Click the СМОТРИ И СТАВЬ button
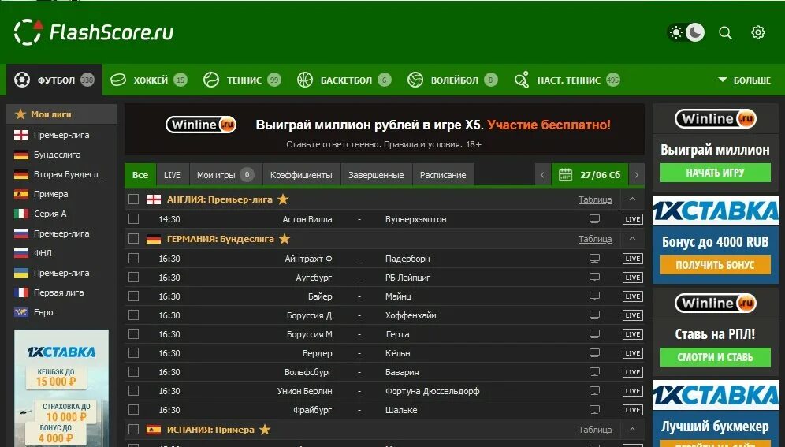The width and height of the screenshot is (785, 447). tap(716, 357)
